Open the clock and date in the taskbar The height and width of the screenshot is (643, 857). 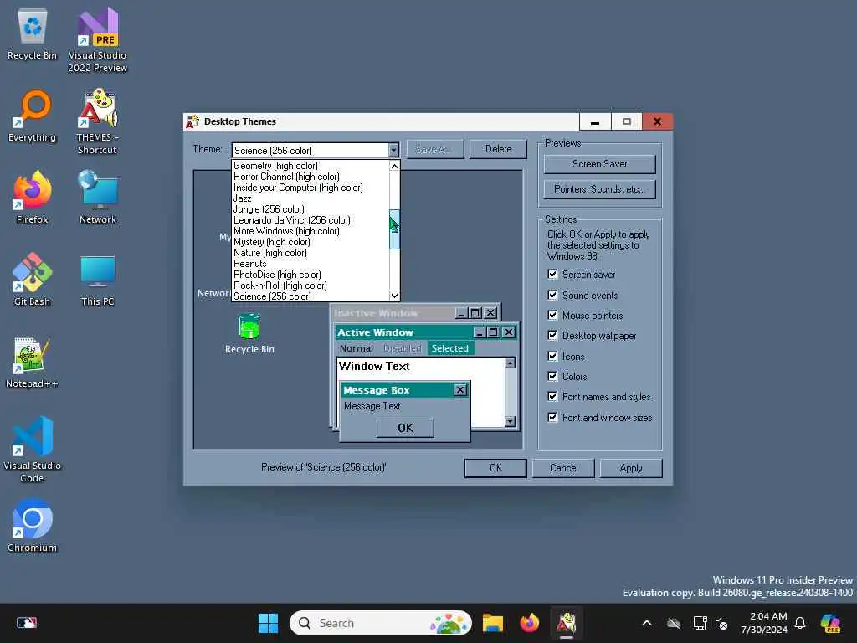pyautogui.click(x=765, y=623)
